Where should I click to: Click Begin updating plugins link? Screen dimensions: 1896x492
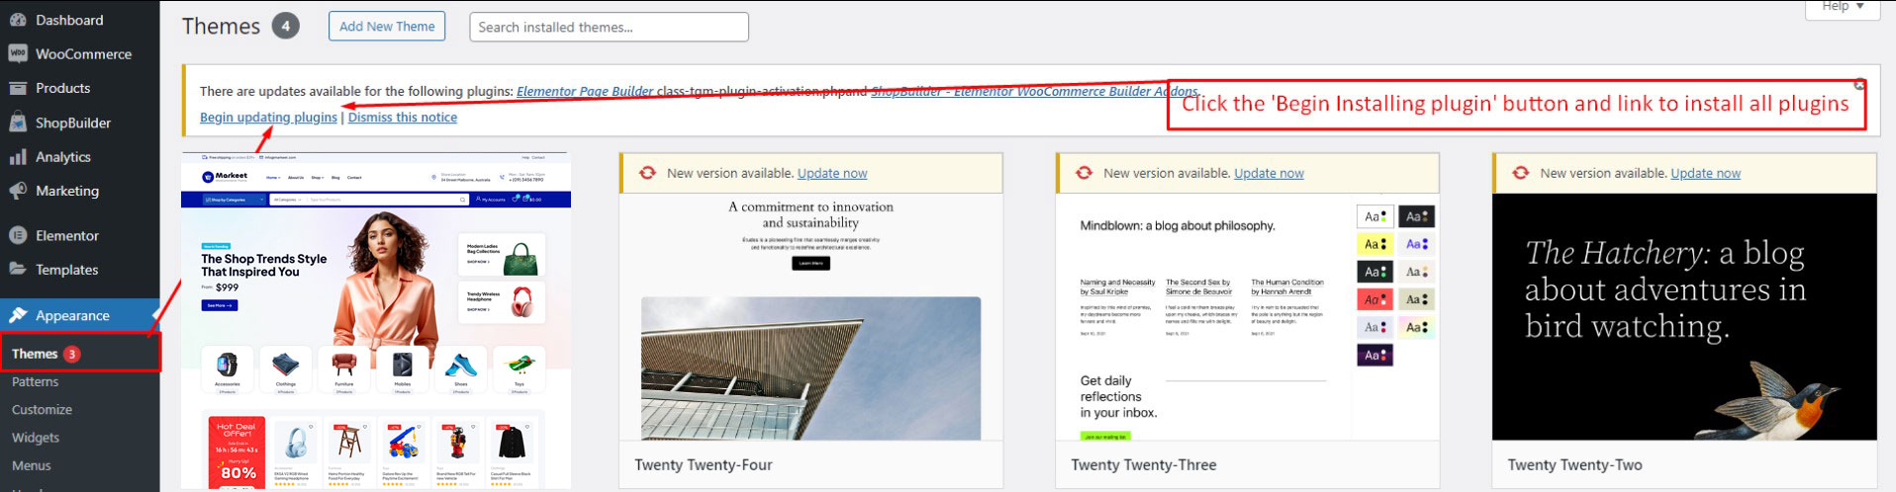point(268,117)
